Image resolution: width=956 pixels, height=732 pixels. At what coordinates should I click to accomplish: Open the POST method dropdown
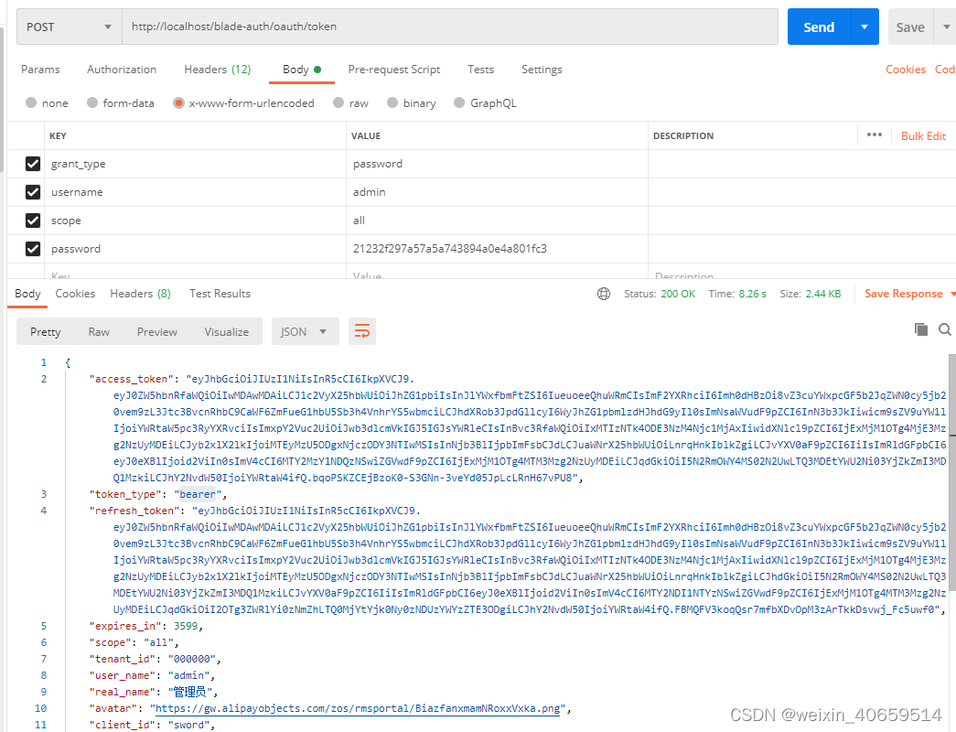coord(70,27)
